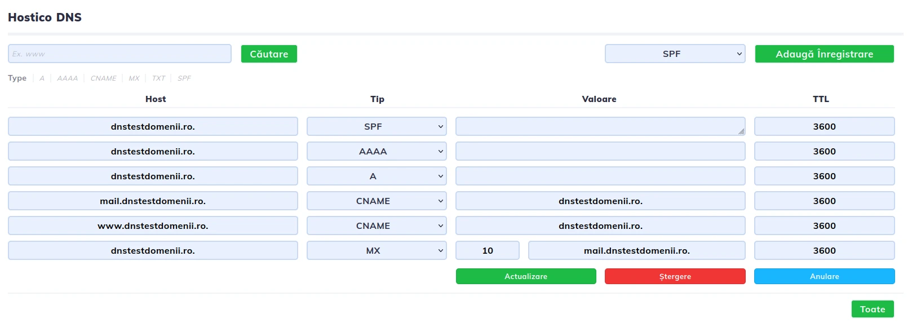Click the Căutare search button
The image size is (912, 327).
(x=269, y=54)
